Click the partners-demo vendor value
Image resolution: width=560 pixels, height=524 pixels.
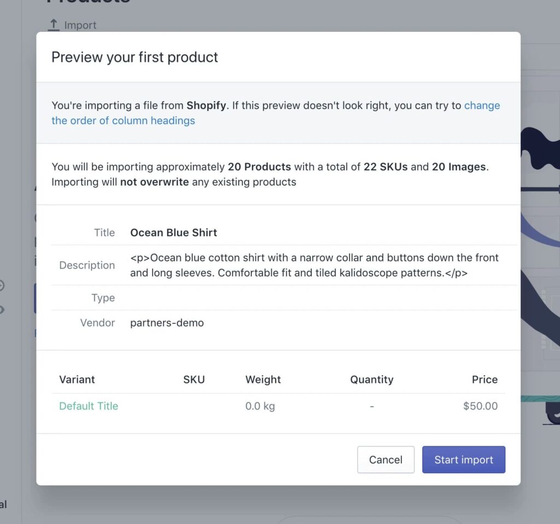coord(167,323)
